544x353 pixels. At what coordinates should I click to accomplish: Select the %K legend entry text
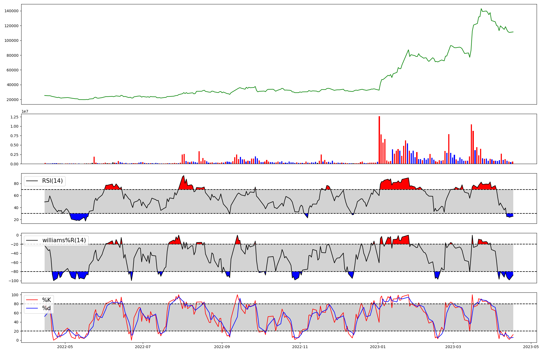pos(47,300)
